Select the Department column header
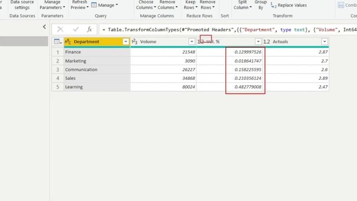Screen dimensions: 357x201 [97, 42]
